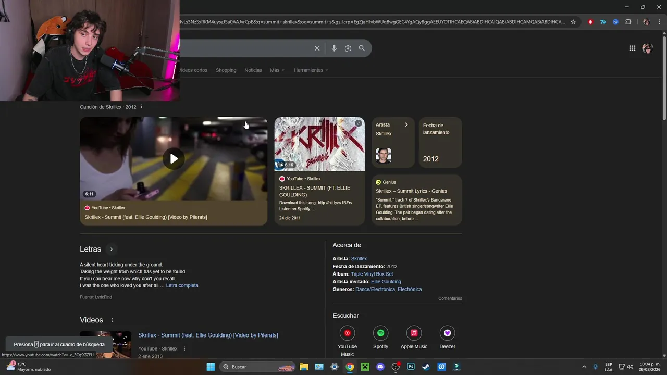
Task: Click the browser address bar URL
Action: [x=373, y=22]
